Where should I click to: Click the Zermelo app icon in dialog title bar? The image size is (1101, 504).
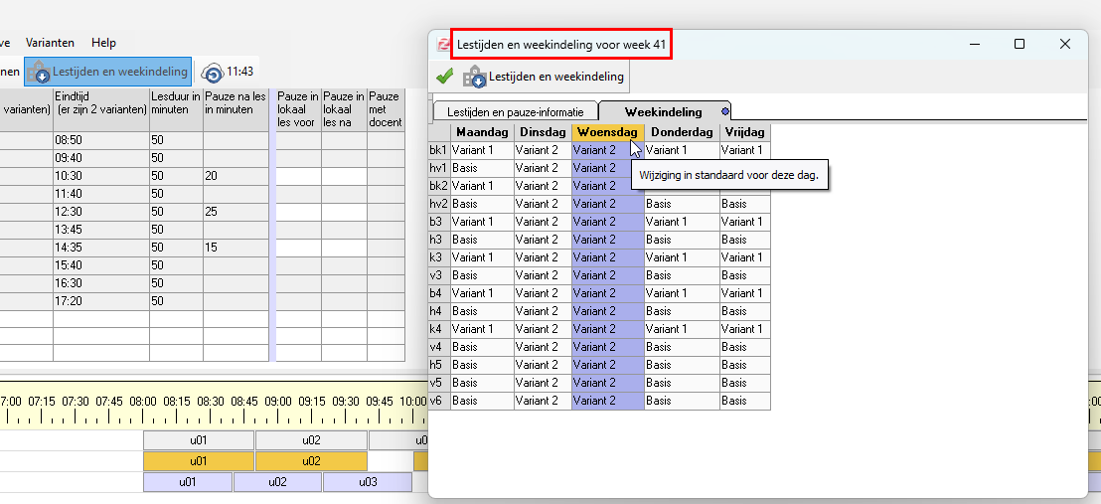click(x=443, y=45)
